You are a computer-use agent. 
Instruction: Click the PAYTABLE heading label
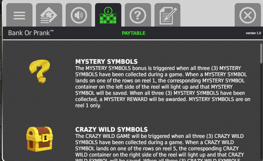click(x=133, y=33)
